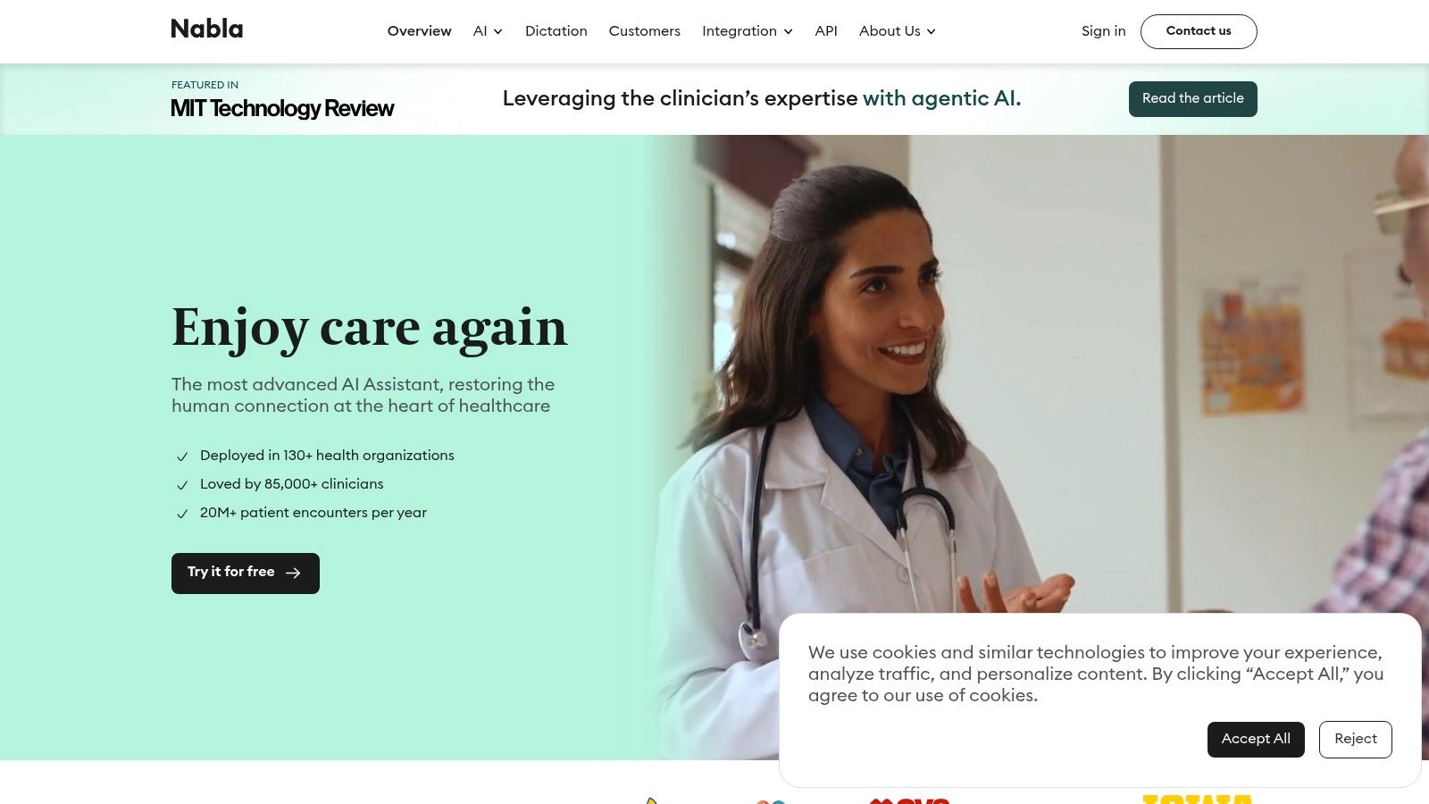Expand the AI dropdown chevron

point(498,31)
